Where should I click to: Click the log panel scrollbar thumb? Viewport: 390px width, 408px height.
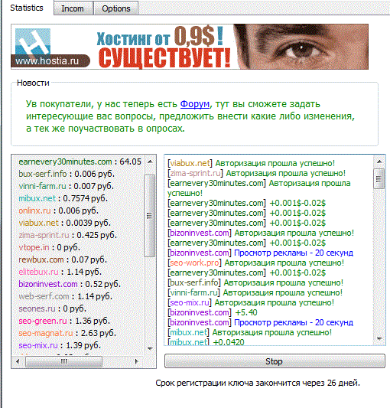pos(379,179)
